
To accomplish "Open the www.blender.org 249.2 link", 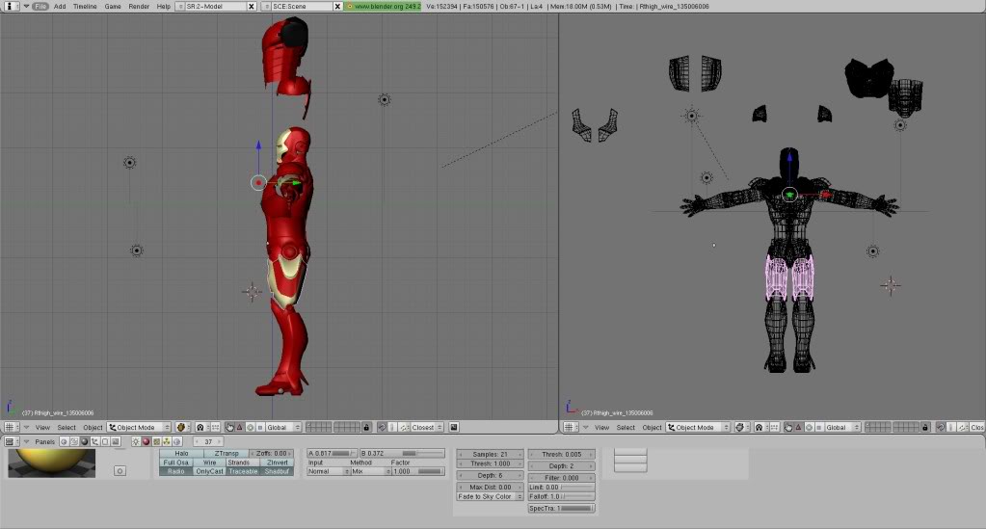I will pyautogui.click(x=384, y=7).
